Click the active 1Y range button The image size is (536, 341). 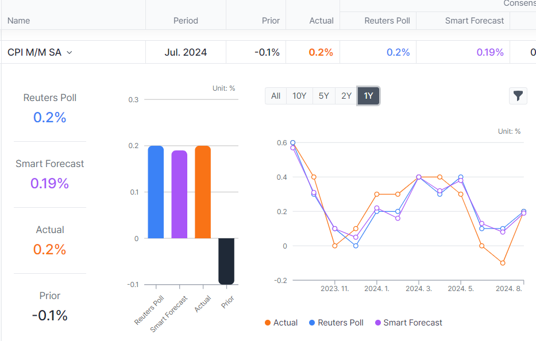tap(368, 96)
